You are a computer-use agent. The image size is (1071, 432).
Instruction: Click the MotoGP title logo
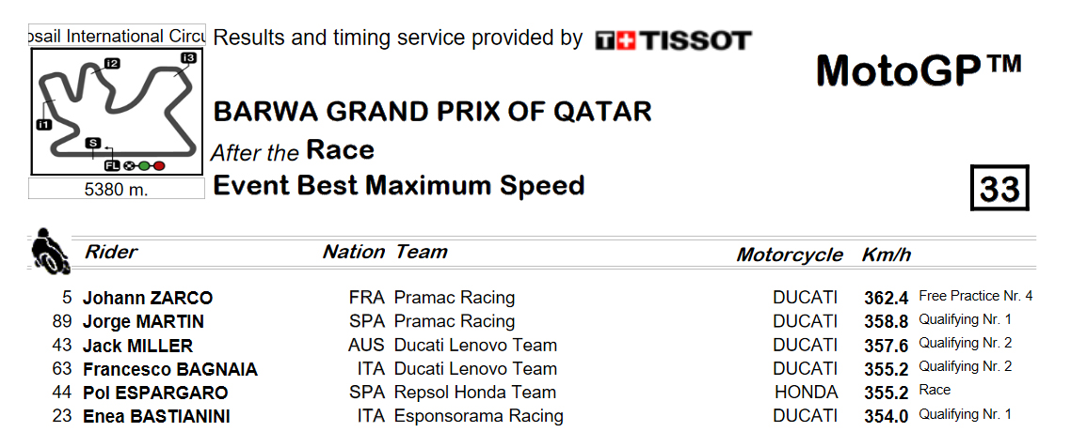tap(919, 69)
